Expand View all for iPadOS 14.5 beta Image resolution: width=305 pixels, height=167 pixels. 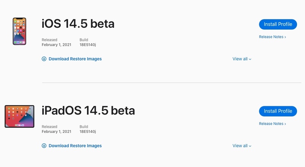coord(242,146)
